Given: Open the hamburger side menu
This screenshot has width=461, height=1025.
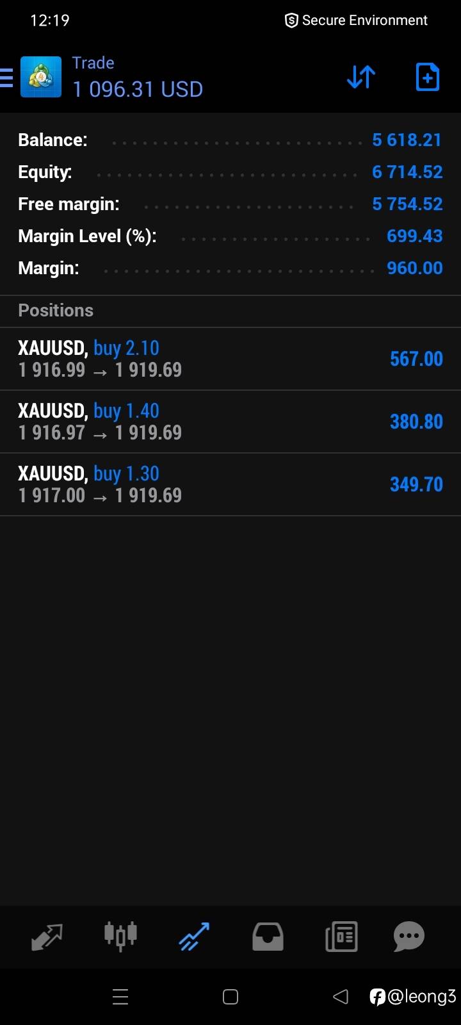Looking at the screenshot, I should tap(6, 78).
